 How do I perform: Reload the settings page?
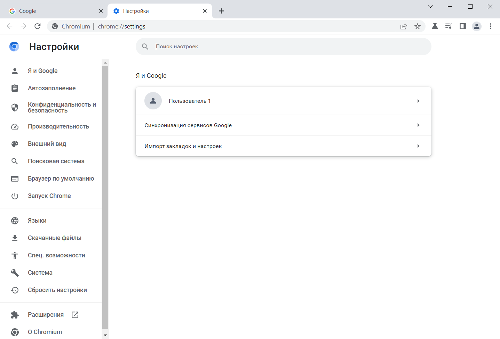38,26
